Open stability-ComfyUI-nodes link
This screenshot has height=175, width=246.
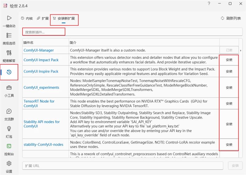[x=43, y=144]
